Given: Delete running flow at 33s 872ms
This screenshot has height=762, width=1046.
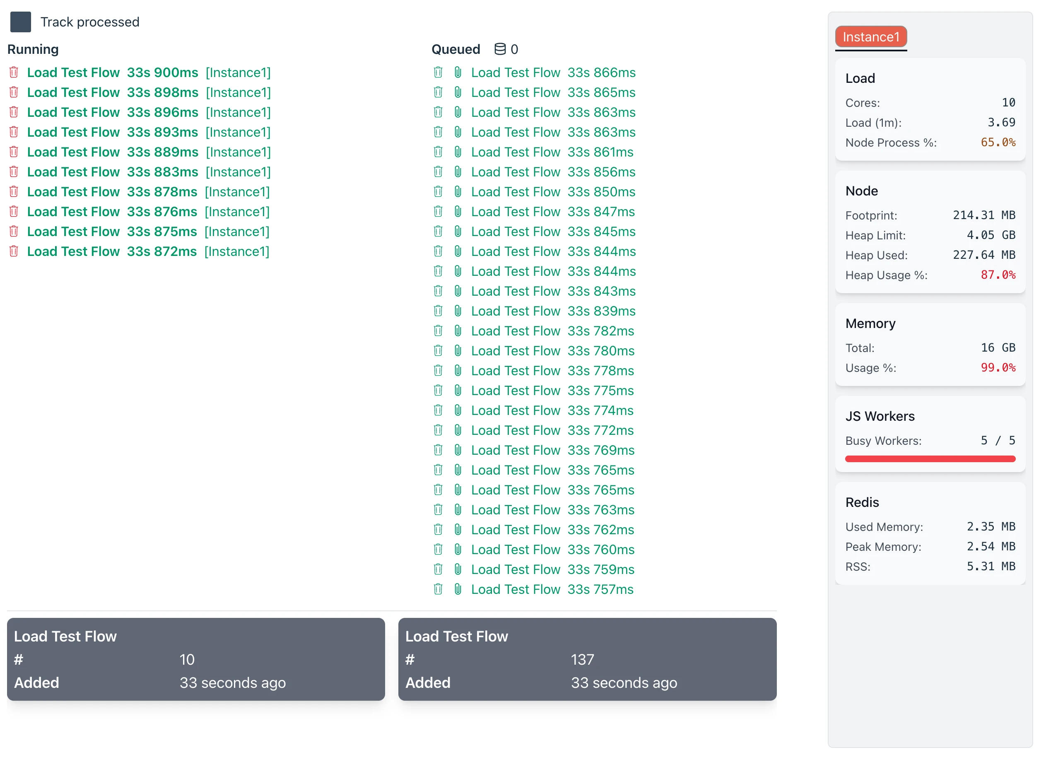Looking at the screenshot, I should [x=14, y=251].
